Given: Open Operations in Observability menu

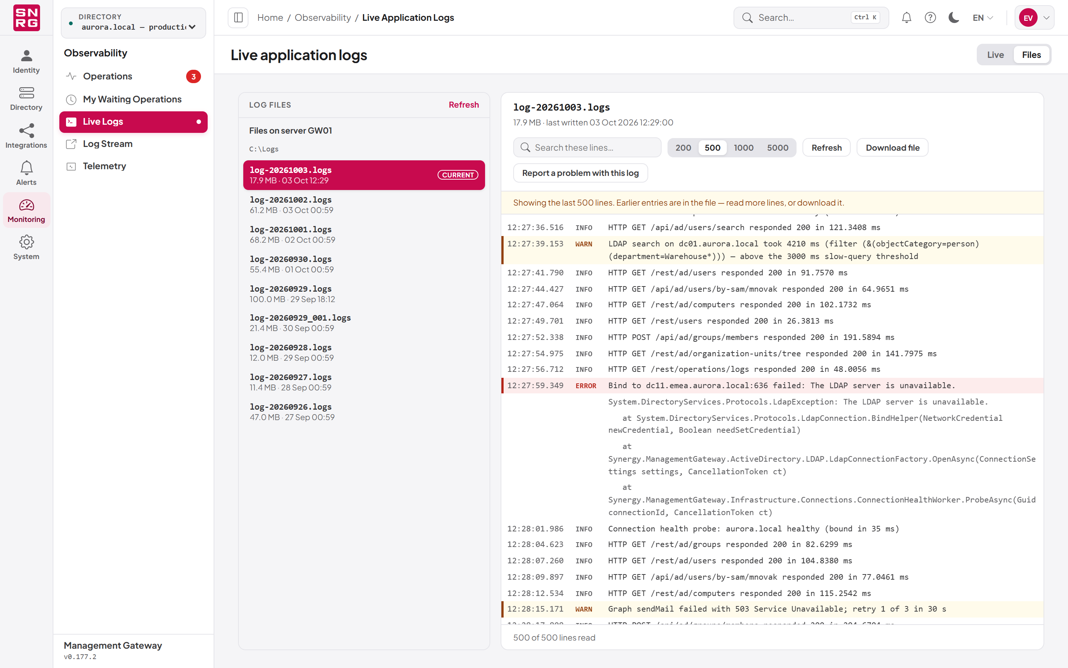Looking at the screenshot, I should pyautogui.click(x=133, y=76).
